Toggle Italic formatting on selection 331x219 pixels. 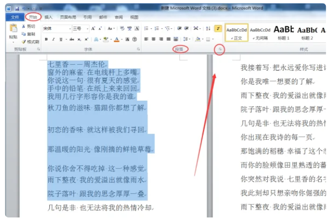click(53, 39)
